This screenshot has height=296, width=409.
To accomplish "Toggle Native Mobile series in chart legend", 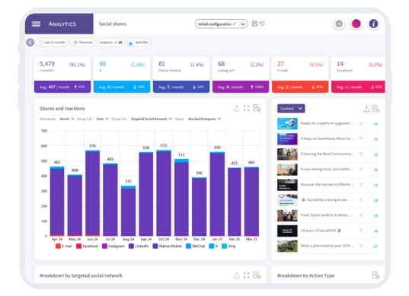I will 168,246.
